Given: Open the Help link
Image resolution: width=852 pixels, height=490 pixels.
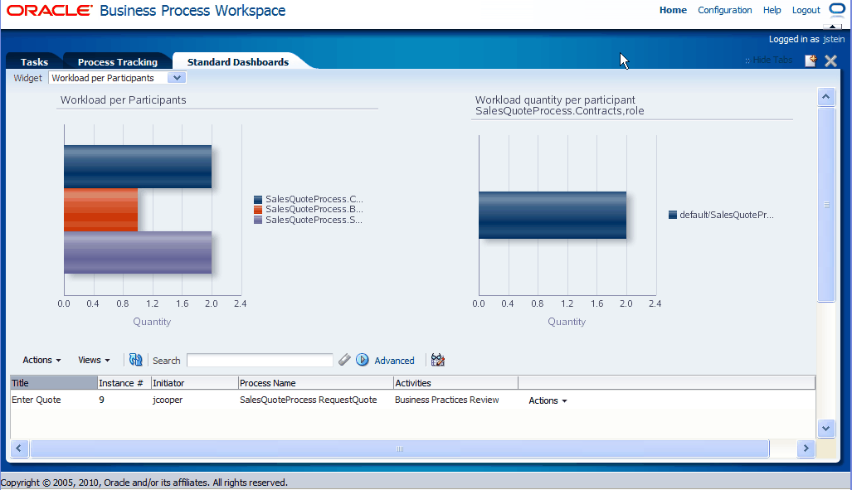Looking at the screenshot, I should 772,10.
